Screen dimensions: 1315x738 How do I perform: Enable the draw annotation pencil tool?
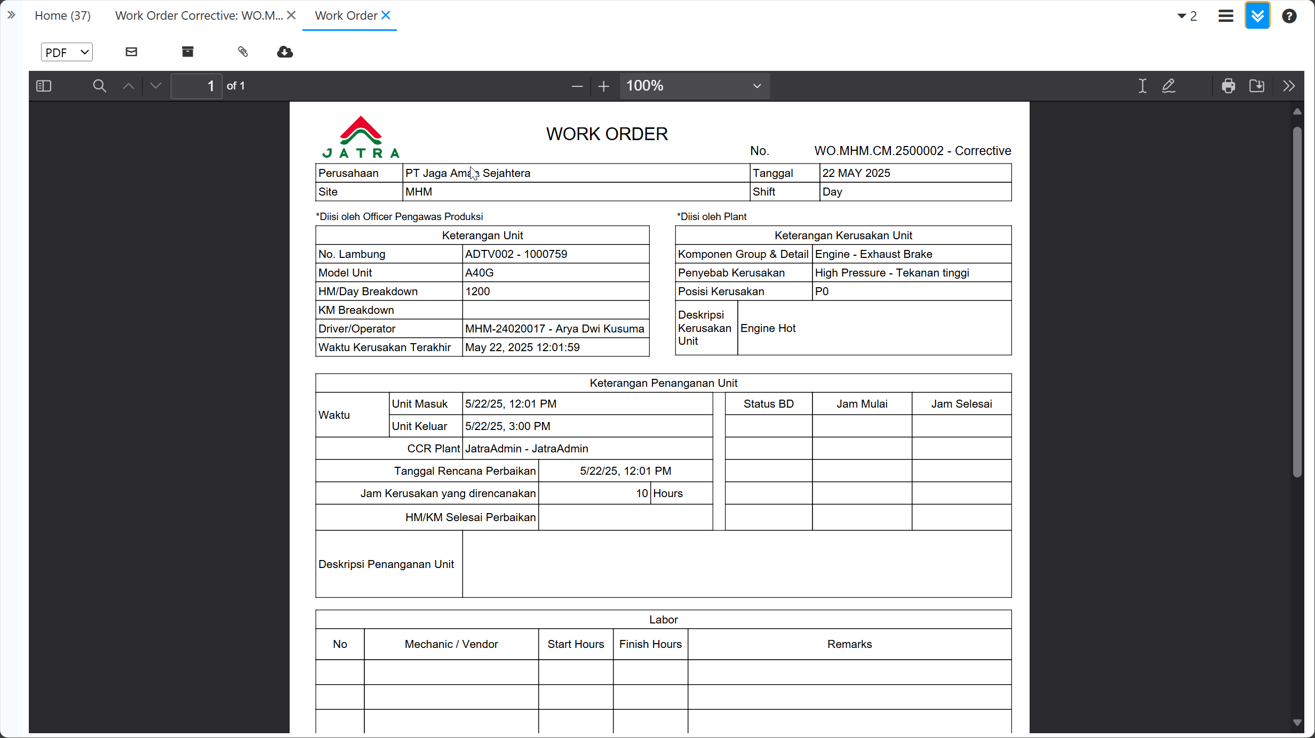1169,86
